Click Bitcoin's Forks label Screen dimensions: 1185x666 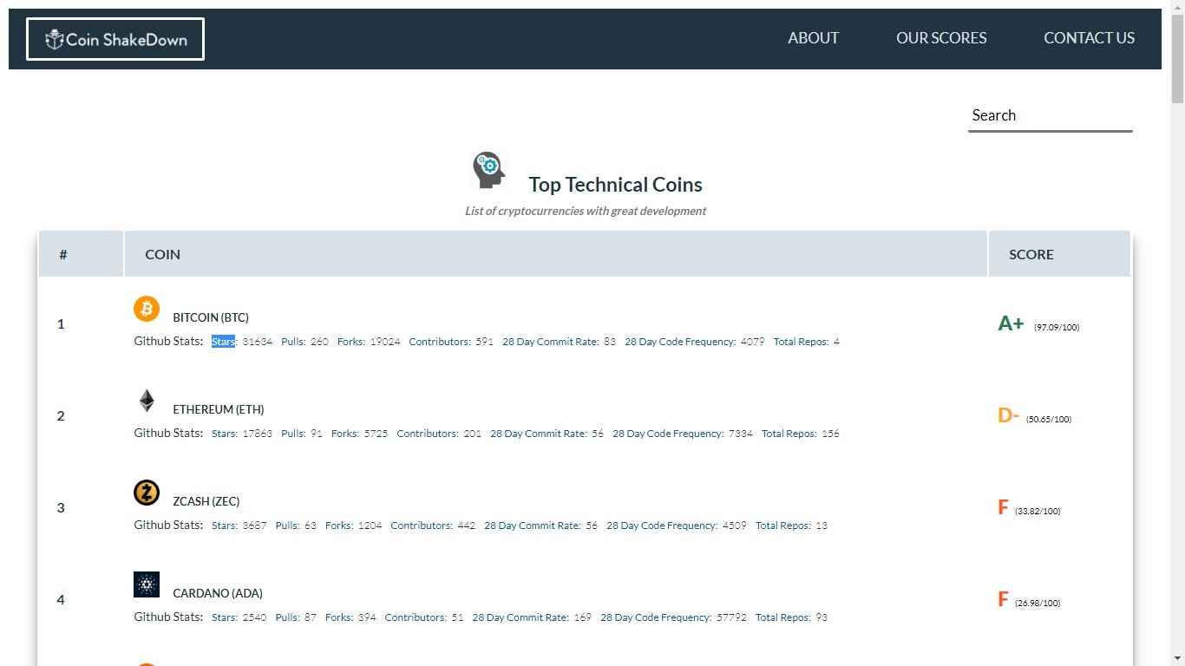(351, 342)
